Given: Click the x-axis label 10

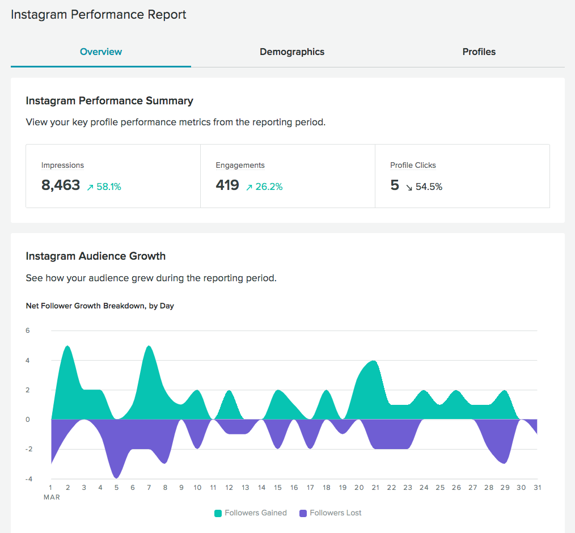Looking at the screenshot, I should [x=197, y=488].
